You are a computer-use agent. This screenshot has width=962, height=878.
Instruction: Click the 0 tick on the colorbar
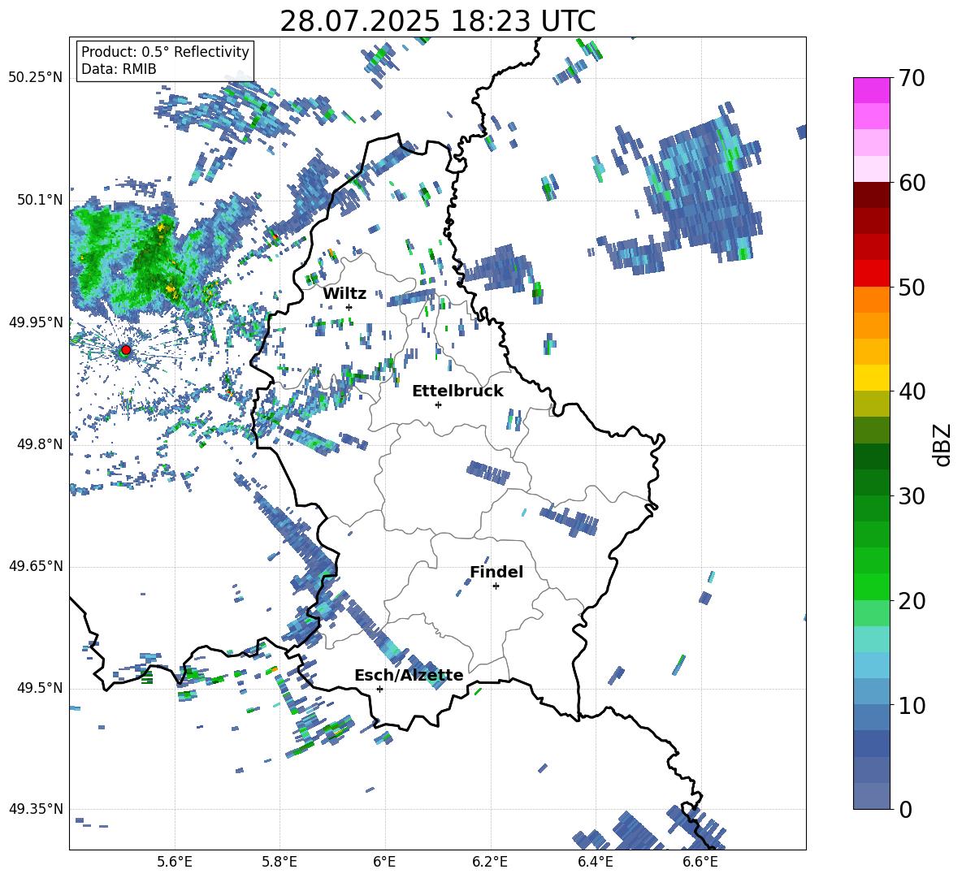click(x=905, y=809)
